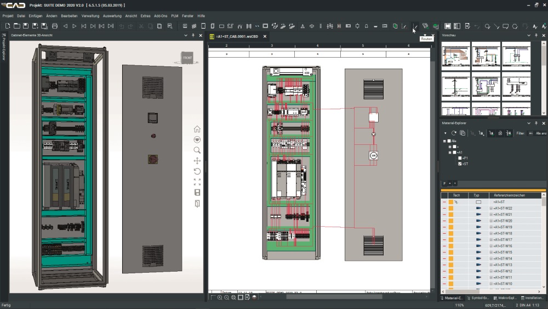
Task: Select the pan move arrows in 3D viewer
Action: [197, 161]
